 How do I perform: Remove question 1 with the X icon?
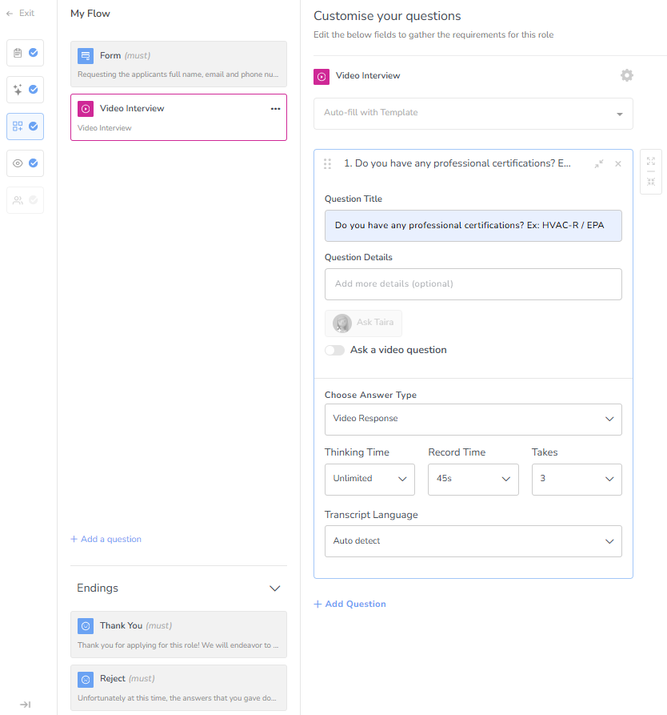pos(617,163)
